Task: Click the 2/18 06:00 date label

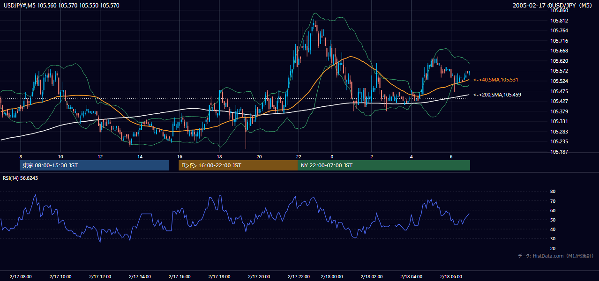Action: [x=451, y=277]
